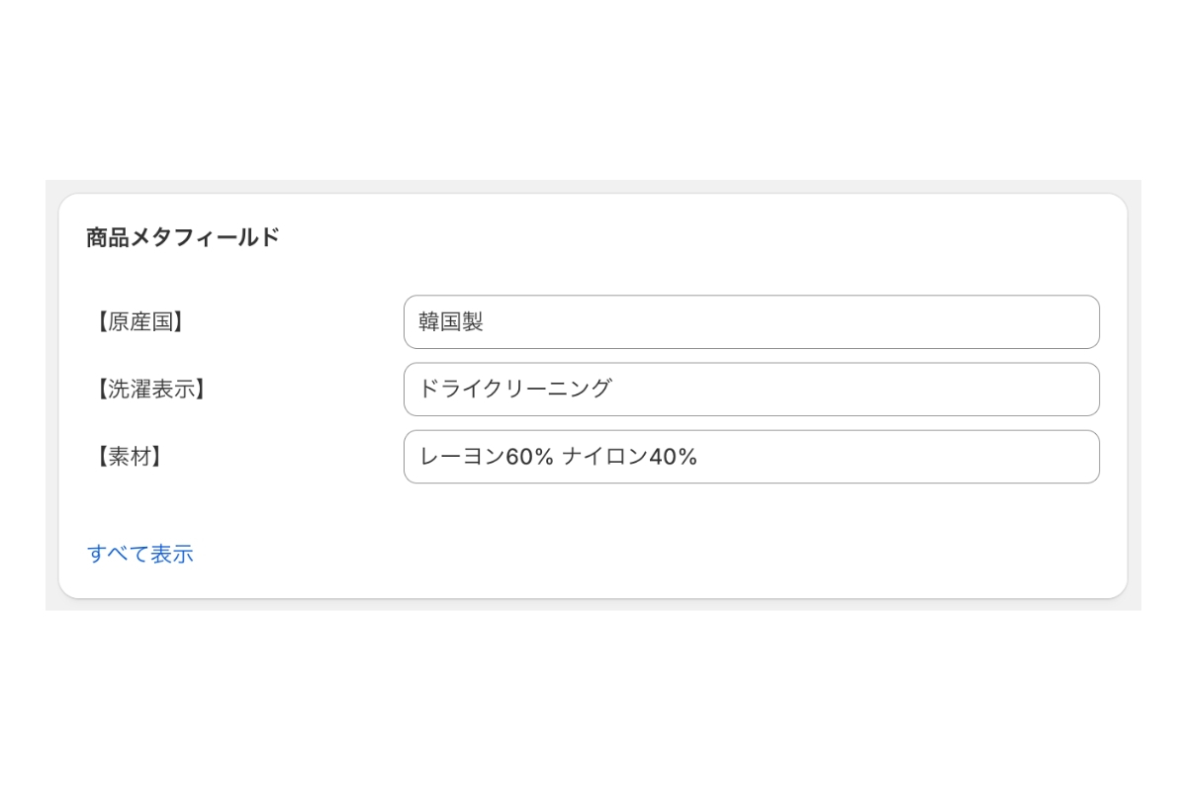Image resolution: width=1187 pixels, height=791 pixels.
Task: Select the 【洗濯表示】 label
Action: [x=150, y=390]
